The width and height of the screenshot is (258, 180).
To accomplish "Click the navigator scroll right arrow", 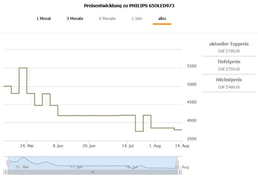I will pos(179,172).
